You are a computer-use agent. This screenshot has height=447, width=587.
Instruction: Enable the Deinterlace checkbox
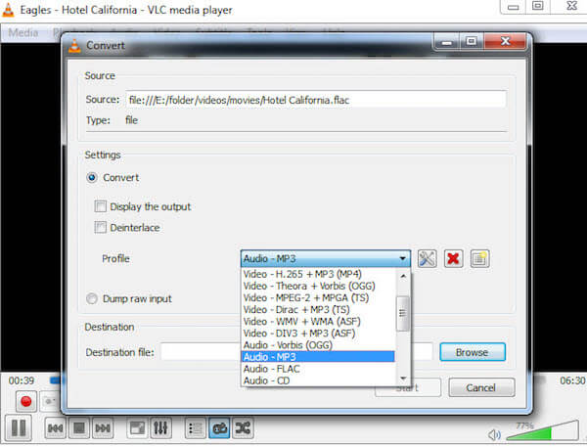click(101, 227)
